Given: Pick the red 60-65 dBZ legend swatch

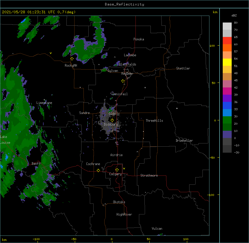Looking at the screenshot, I should pos(227,40).
